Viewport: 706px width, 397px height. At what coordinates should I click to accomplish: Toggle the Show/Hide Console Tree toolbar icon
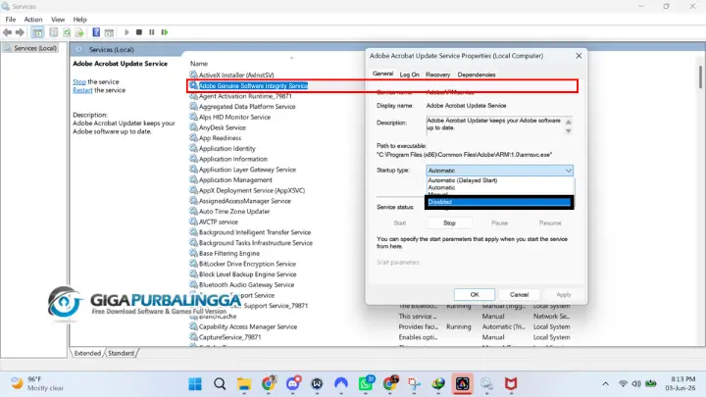[37, 32]
